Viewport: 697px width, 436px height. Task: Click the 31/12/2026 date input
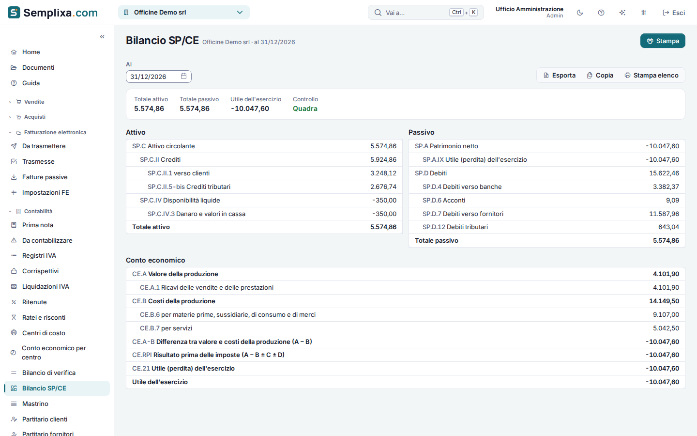point(159,77)
